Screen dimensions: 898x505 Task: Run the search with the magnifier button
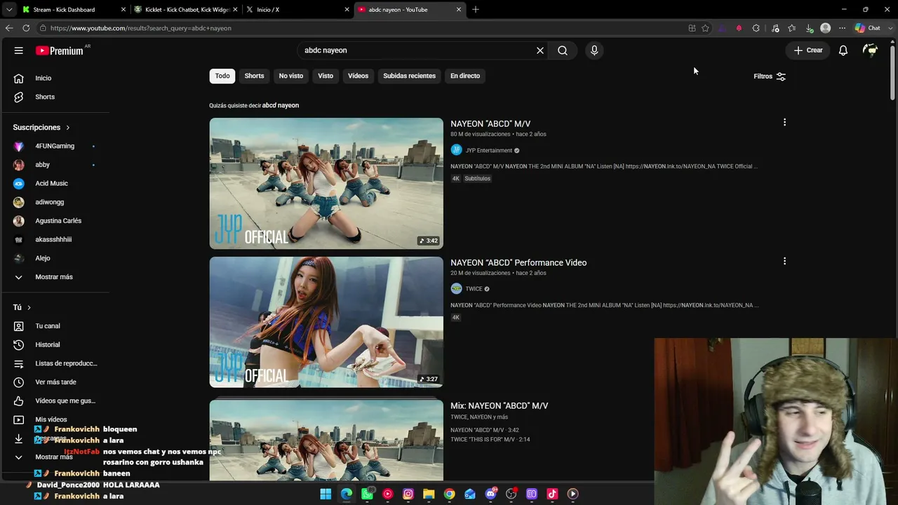563,50
